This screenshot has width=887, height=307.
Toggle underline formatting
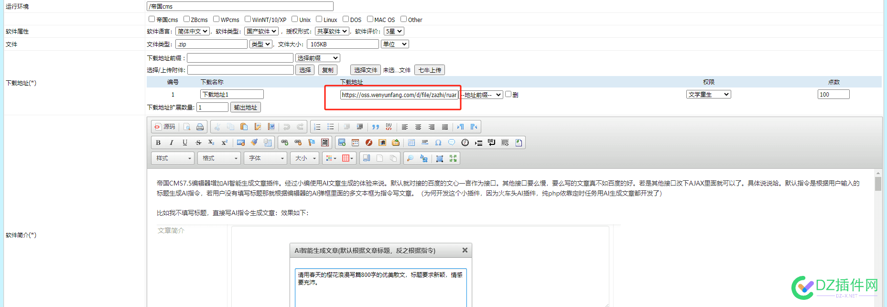(x=185, y=143)
